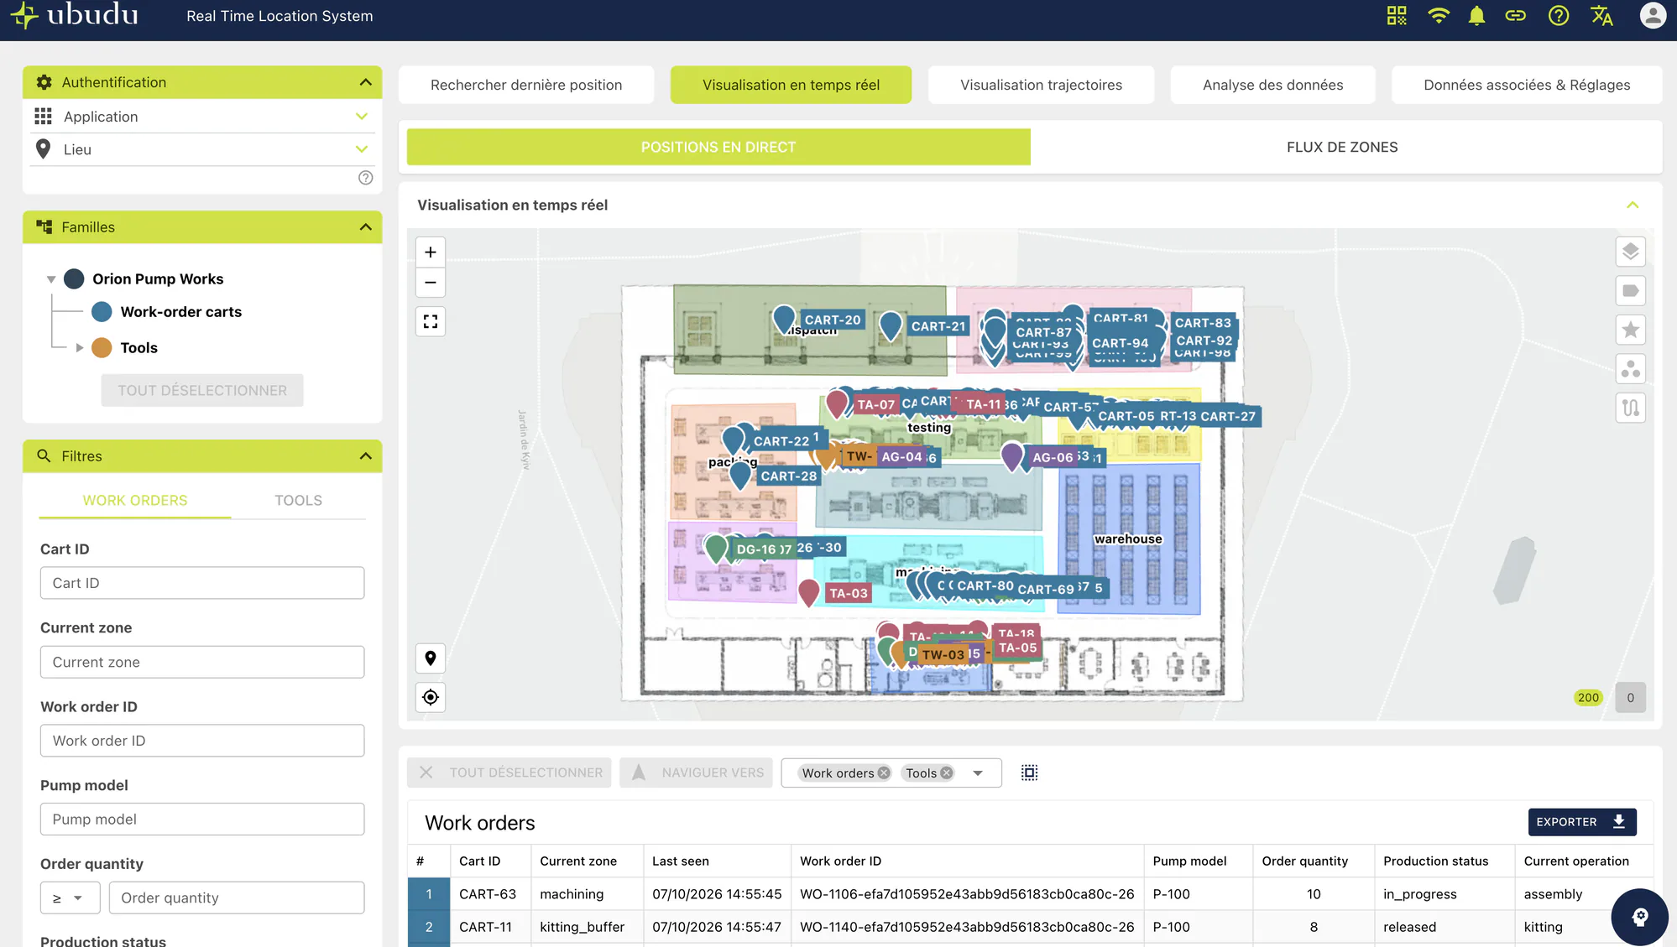1677x947 pixels.
Task: Switch to Visualisation trajectoires tab
Action: coord(1041,85)
